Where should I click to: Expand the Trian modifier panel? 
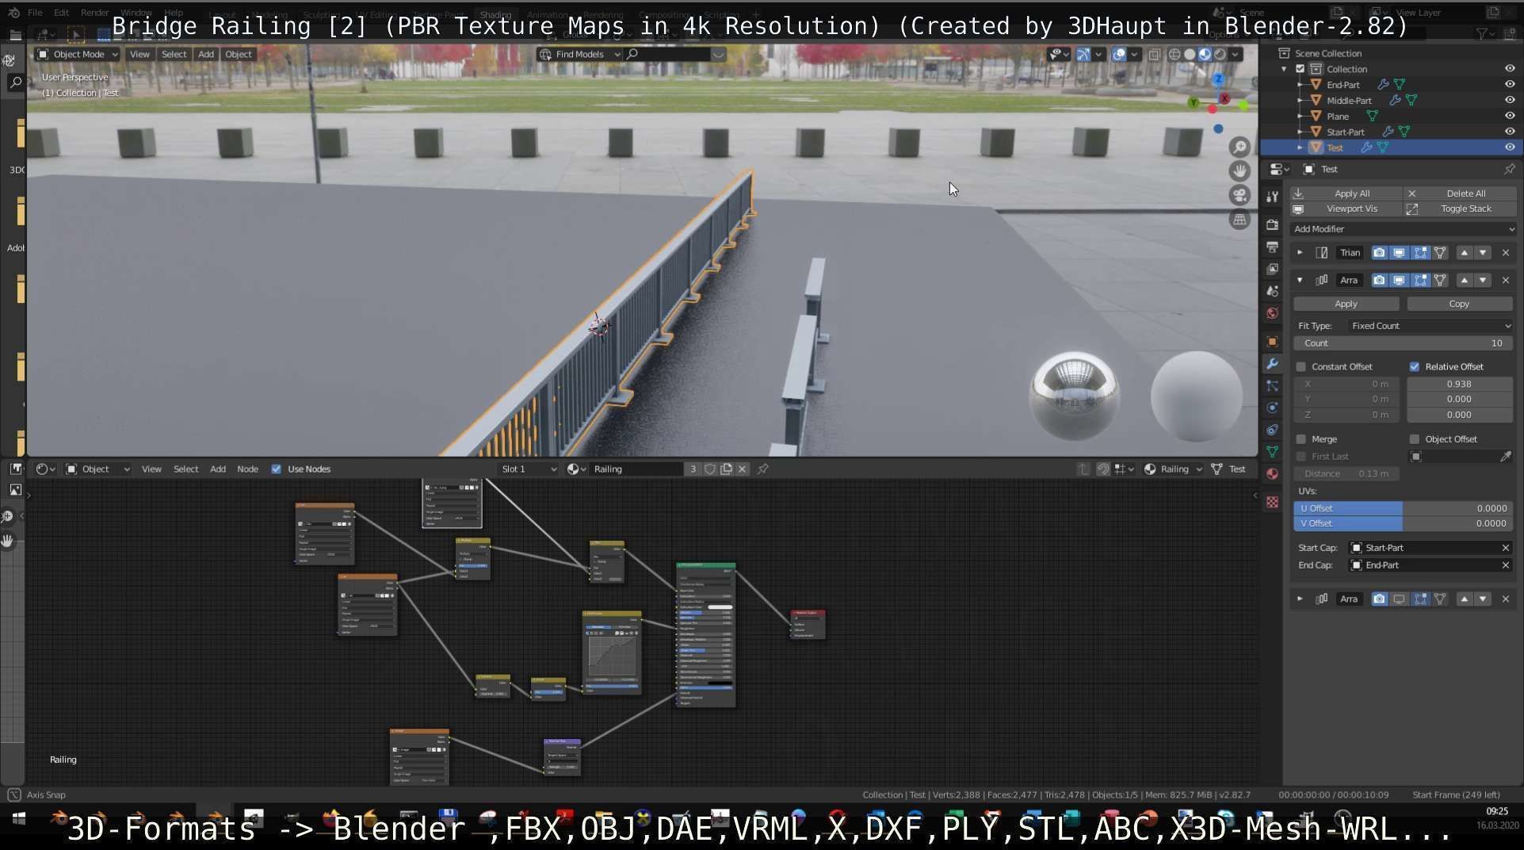coord(1300,253)
